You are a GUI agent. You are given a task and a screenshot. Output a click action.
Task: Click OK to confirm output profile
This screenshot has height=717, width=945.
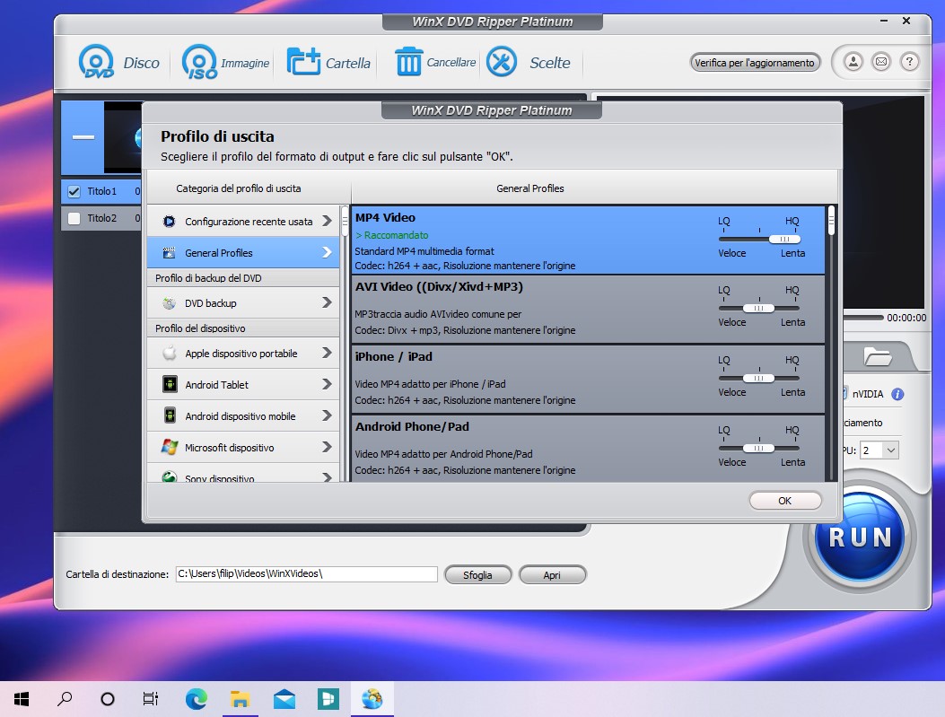coord(784,501)
